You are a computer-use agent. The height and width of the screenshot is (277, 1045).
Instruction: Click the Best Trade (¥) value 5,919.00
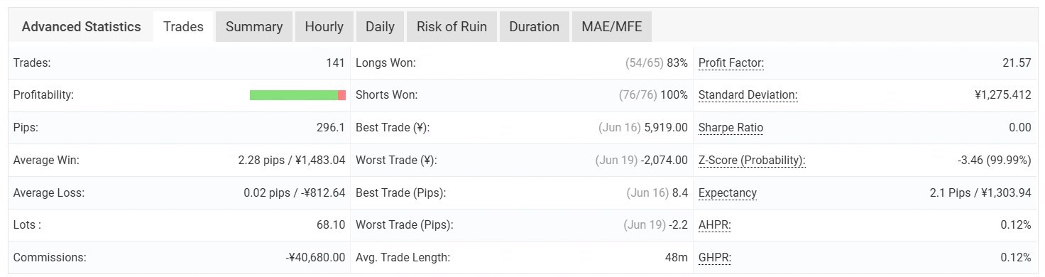point(666,128)
